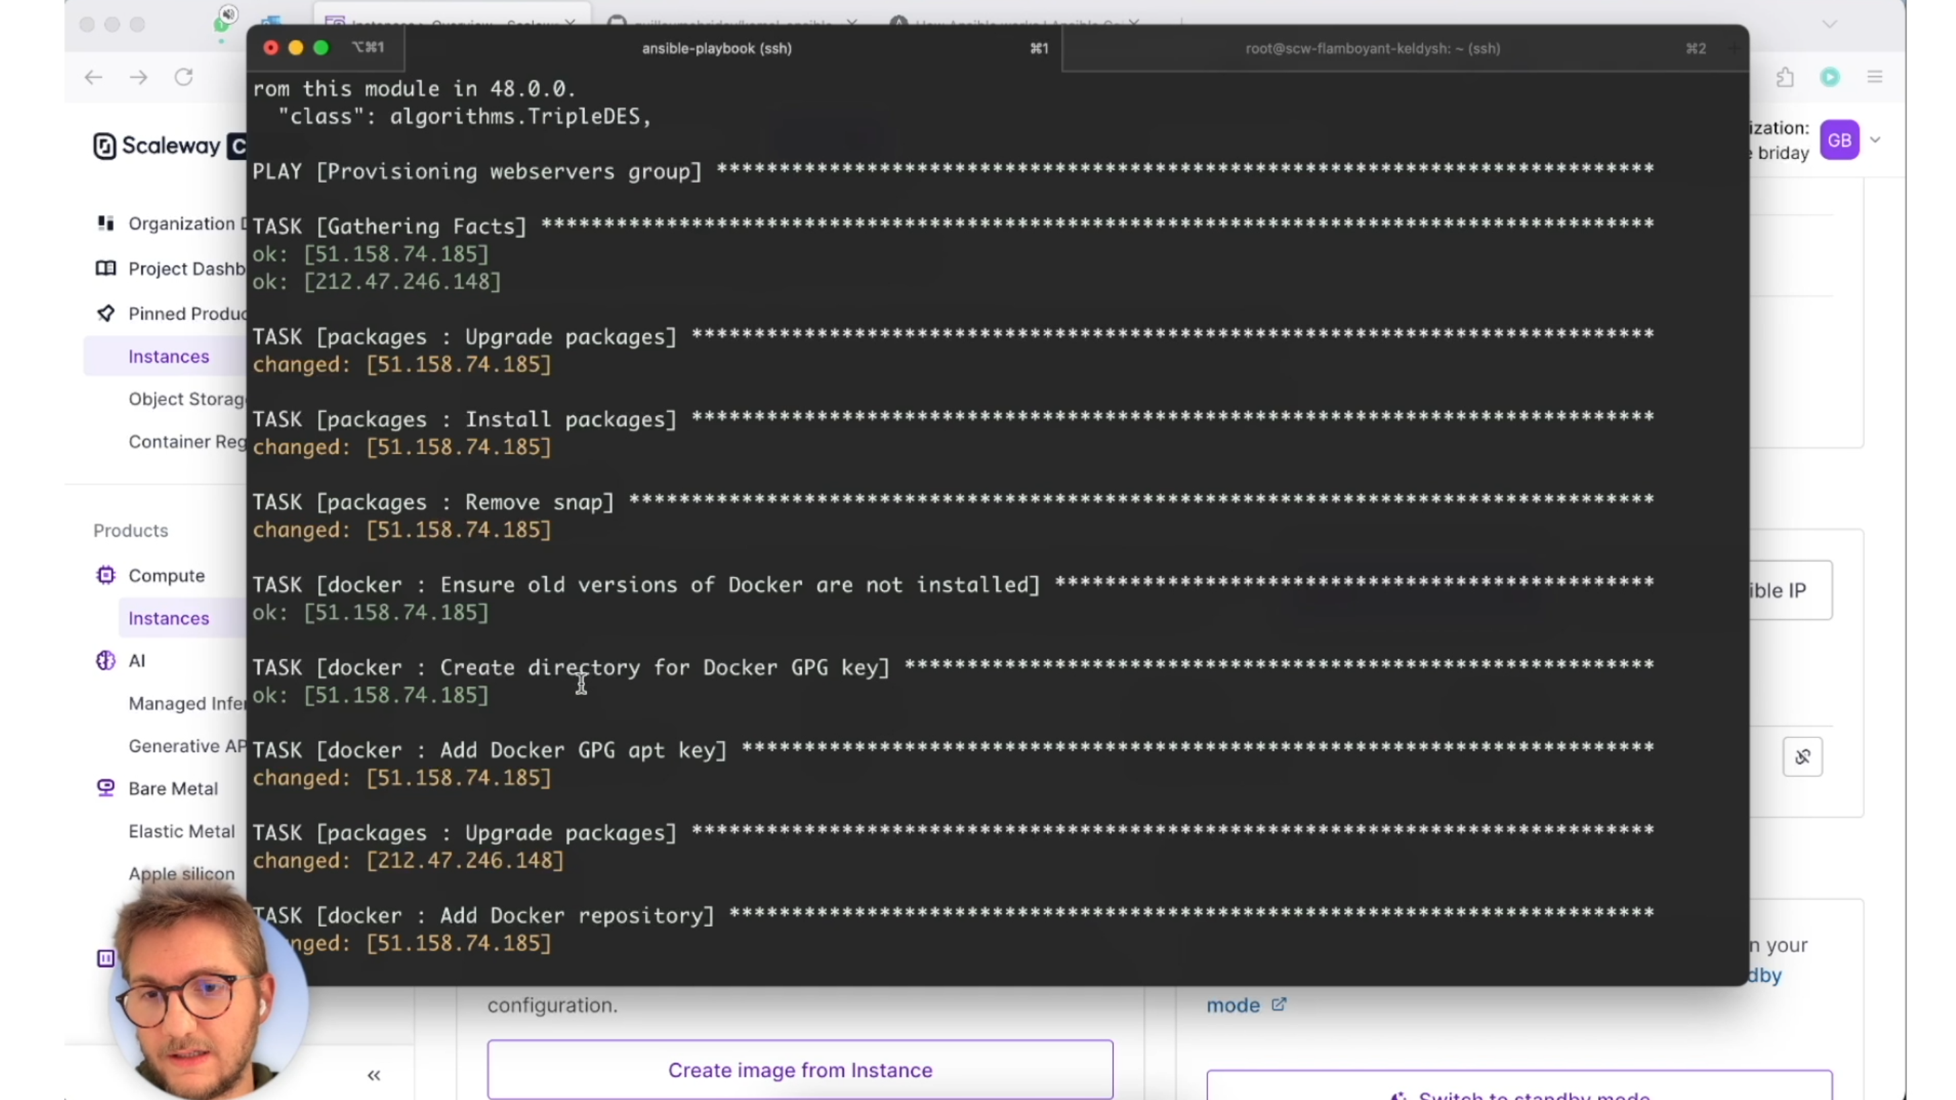Click the Bare Metal icon in sidebar

click(106, 788)
